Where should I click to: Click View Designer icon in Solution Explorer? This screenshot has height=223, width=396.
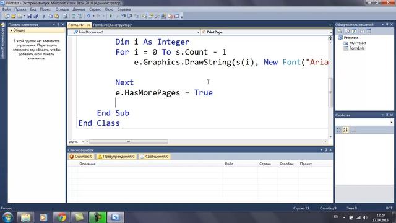pyautogui.click(x=369, y=32)
